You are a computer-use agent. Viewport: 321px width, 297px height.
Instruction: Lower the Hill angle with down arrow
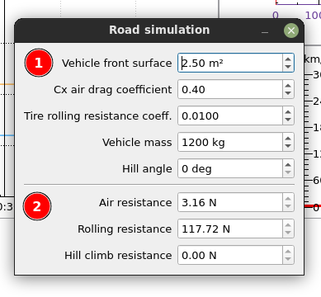click(x=288, y=172)
